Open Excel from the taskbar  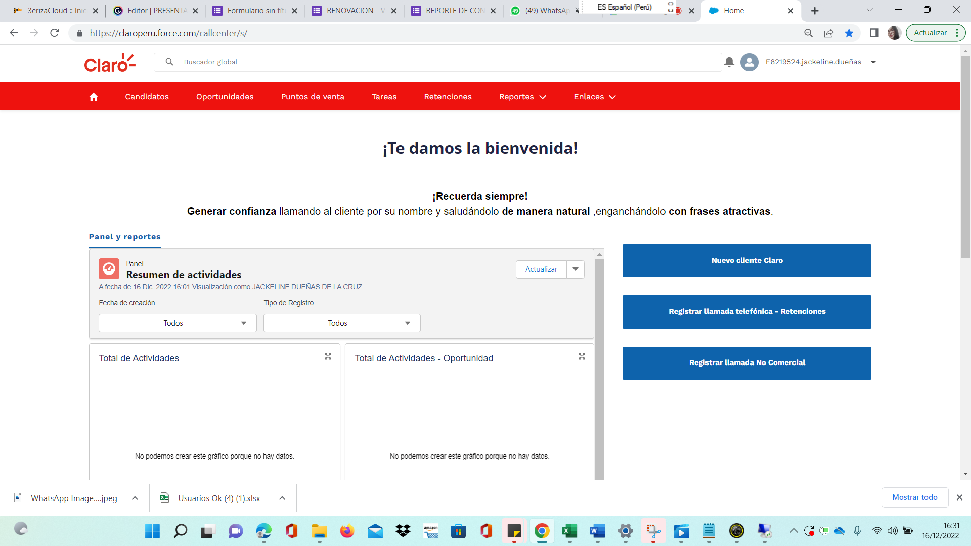[x=569, y=531]
